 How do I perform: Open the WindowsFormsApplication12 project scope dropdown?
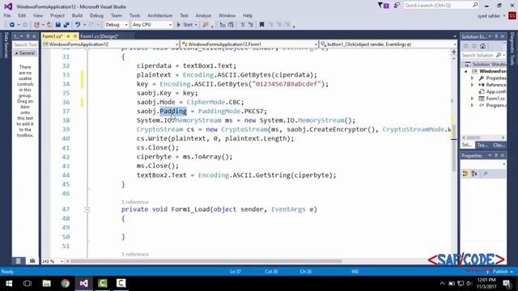110,44
